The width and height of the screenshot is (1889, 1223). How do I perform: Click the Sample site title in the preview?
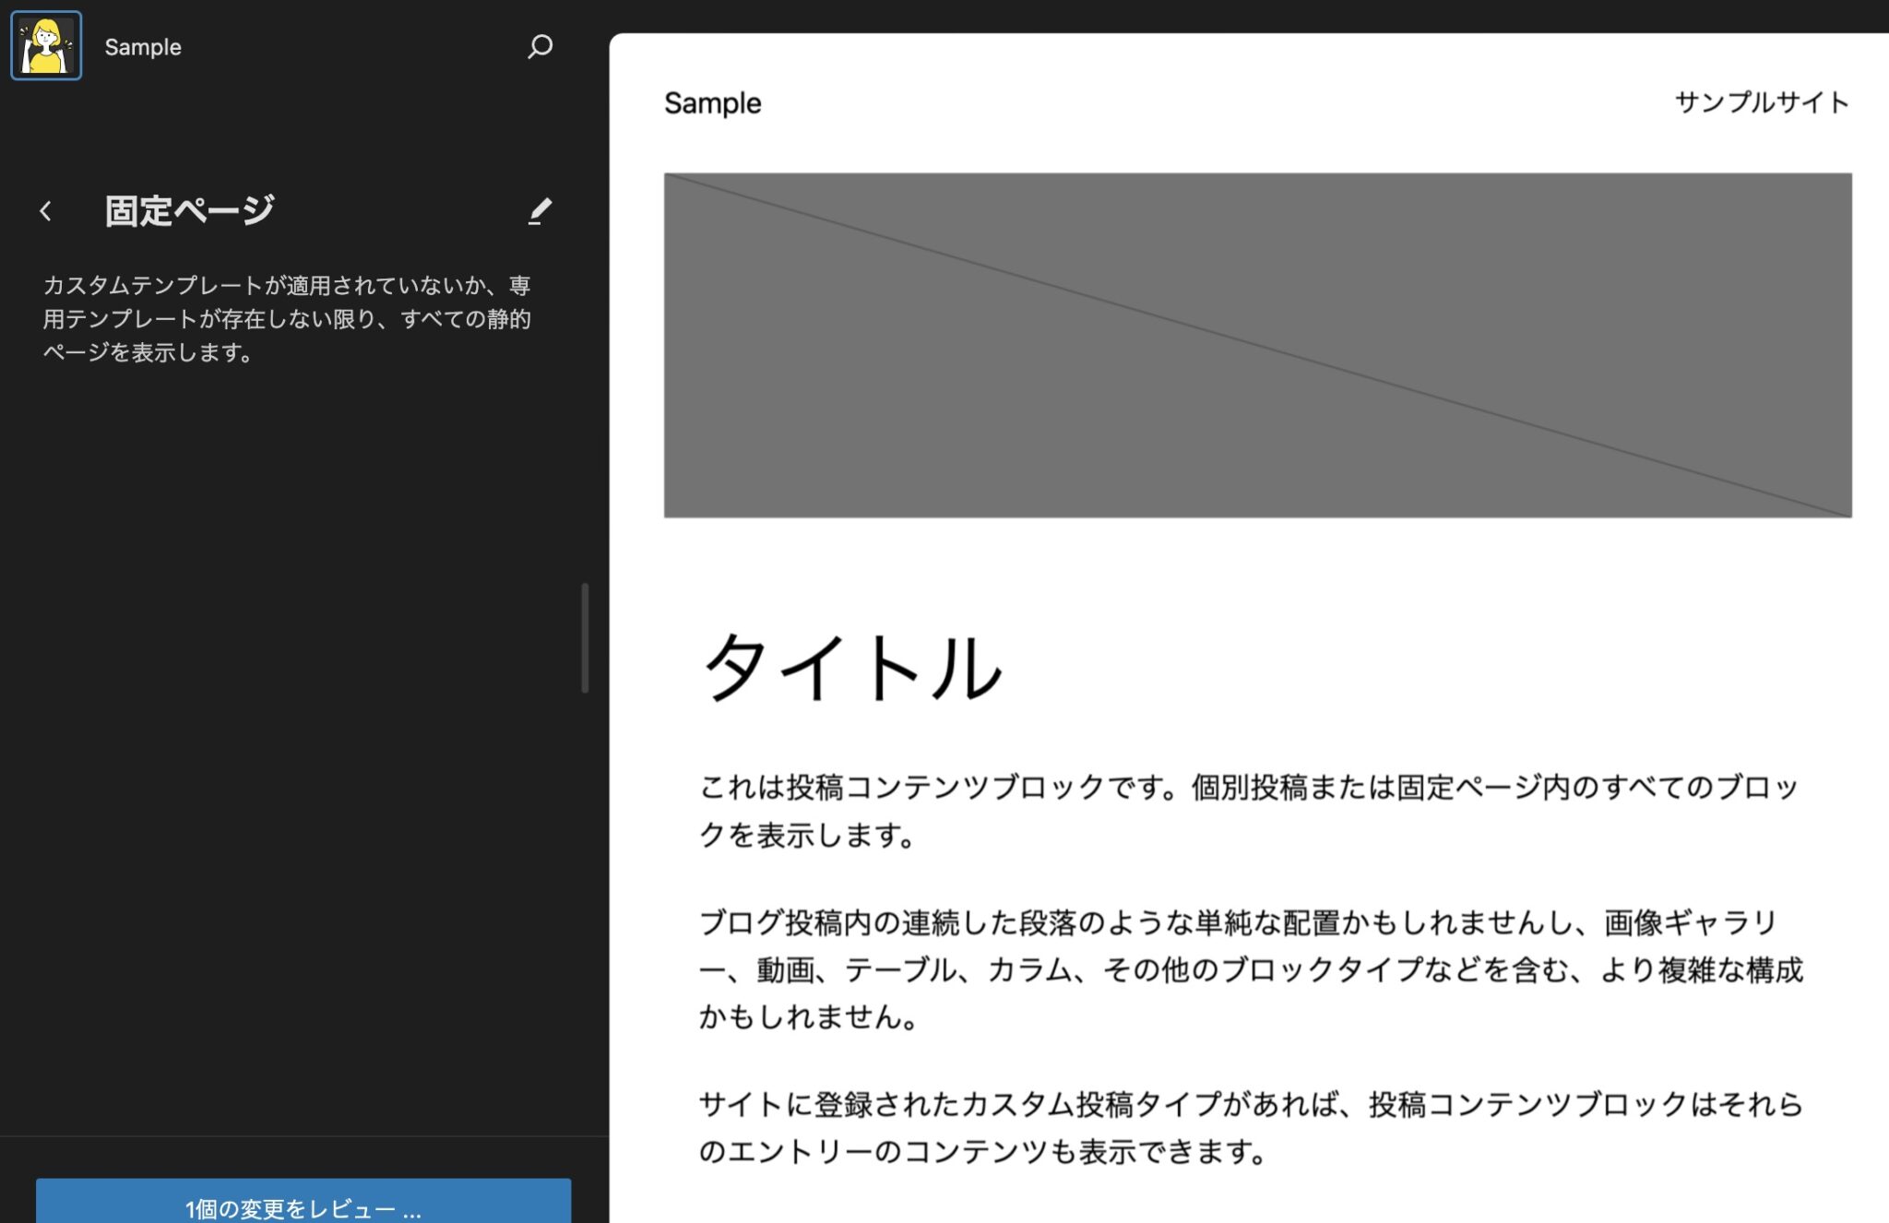pos(713,103)
